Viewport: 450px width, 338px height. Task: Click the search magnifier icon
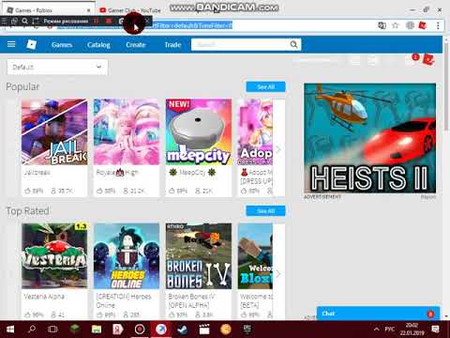tap(293, 44)
